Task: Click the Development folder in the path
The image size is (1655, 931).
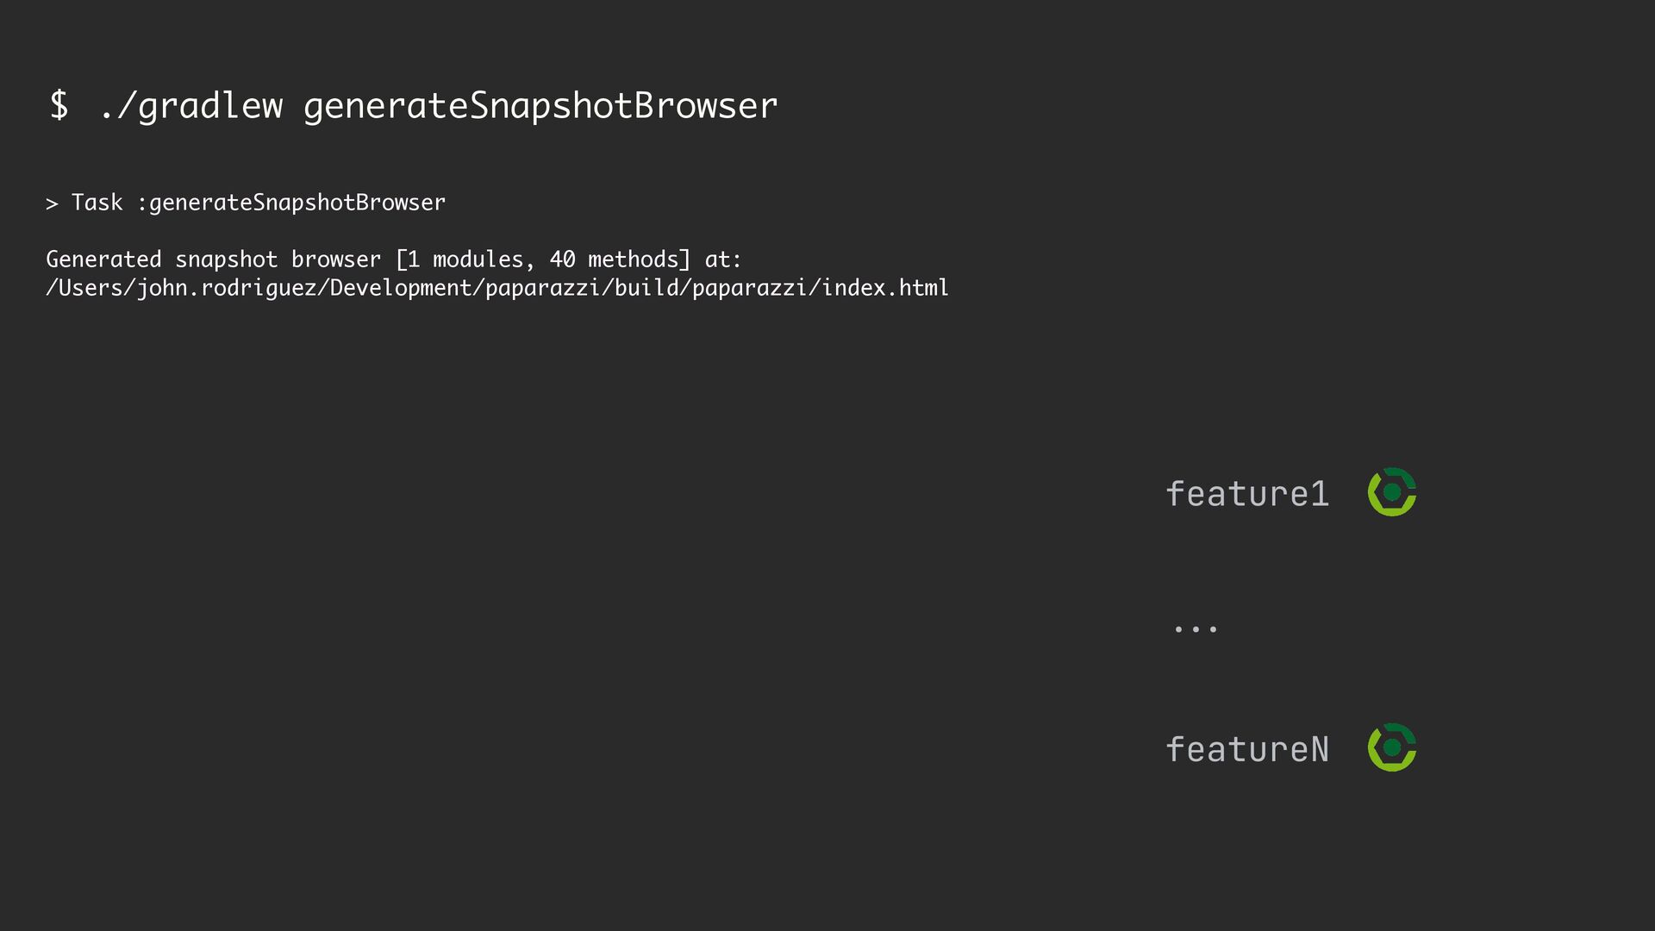Action: point(401,288)
